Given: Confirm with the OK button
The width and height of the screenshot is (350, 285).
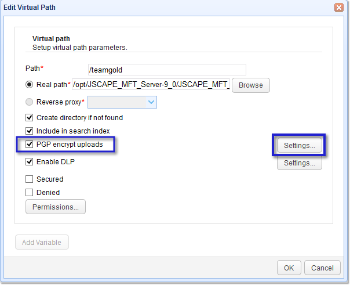Looking at the screenshot, I should (289, 268).
